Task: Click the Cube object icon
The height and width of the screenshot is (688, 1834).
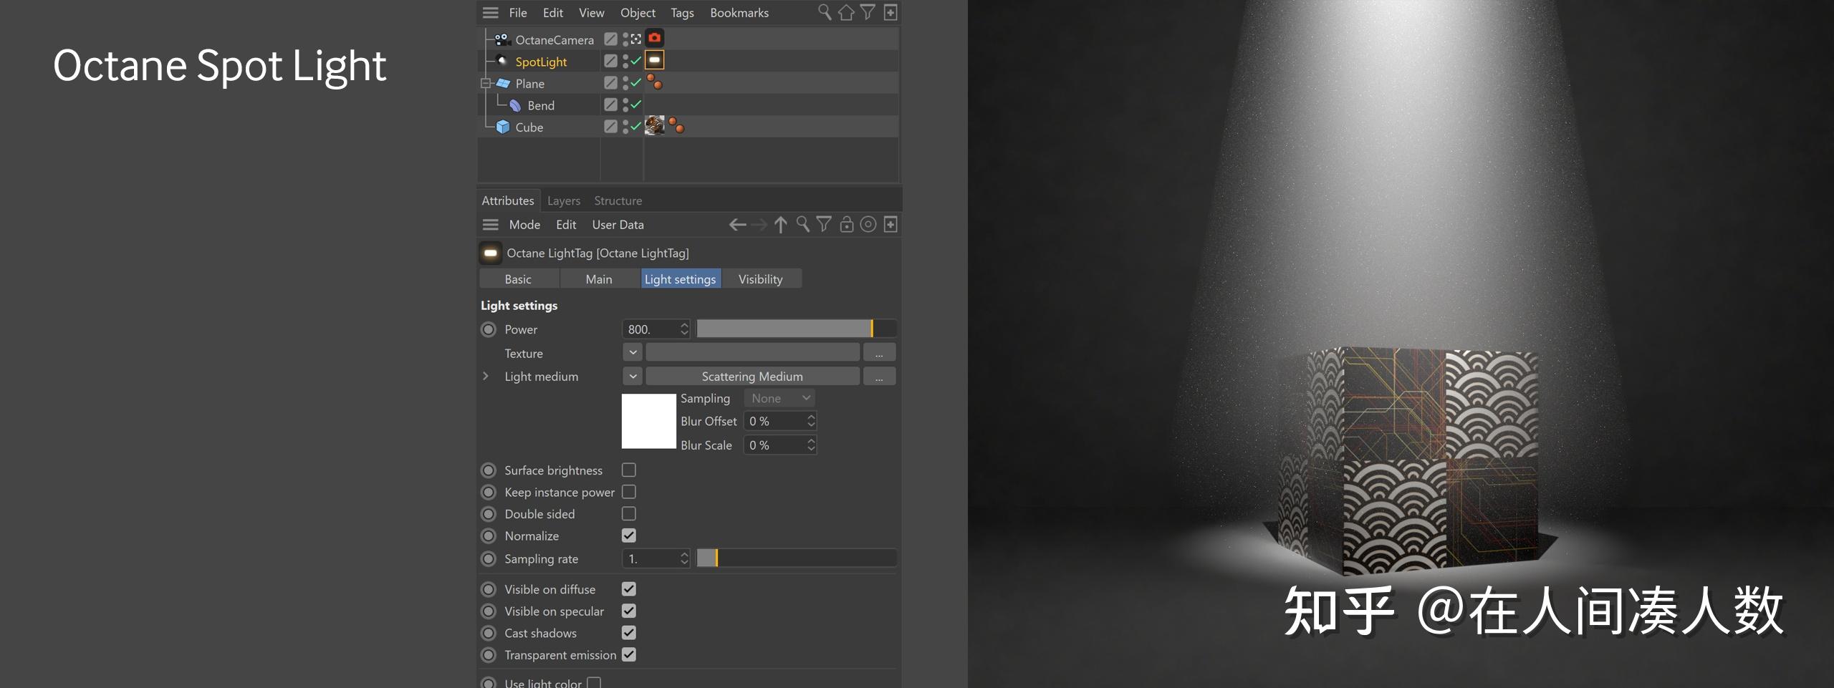Action: point(501,127)
